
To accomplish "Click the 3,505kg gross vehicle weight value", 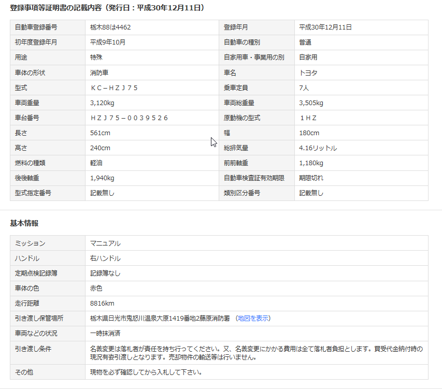I will [311, 103].
